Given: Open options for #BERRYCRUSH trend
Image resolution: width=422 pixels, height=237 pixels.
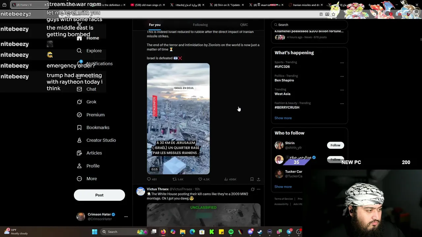Looking at the screenshot, I should coord(342,104).
